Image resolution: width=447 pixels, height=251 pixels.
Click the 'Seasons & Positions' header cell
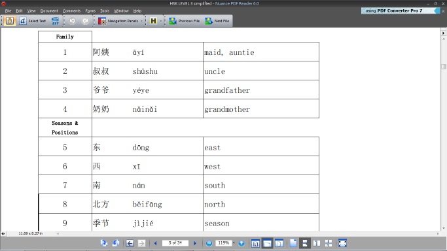pos(65,127)
